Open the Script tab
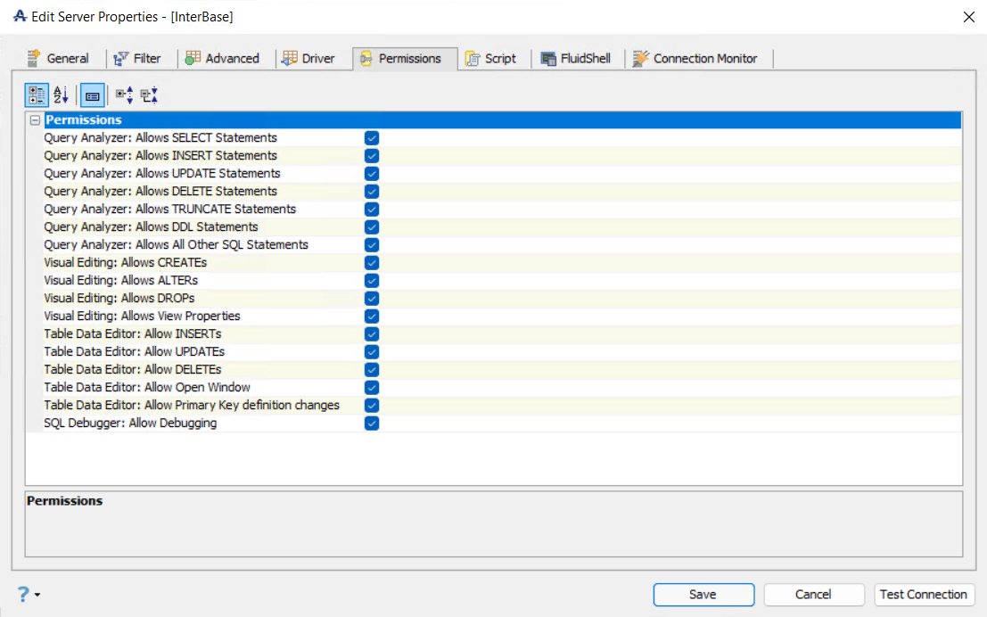 pos(491,59)
